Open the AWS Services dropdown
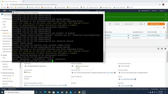Viewport: 168px width, 94px height. (12, 11)
